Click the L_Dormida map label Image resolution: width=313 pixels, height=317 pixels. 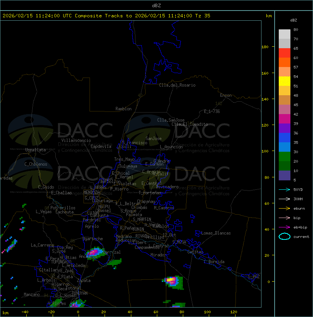[214, 262]
